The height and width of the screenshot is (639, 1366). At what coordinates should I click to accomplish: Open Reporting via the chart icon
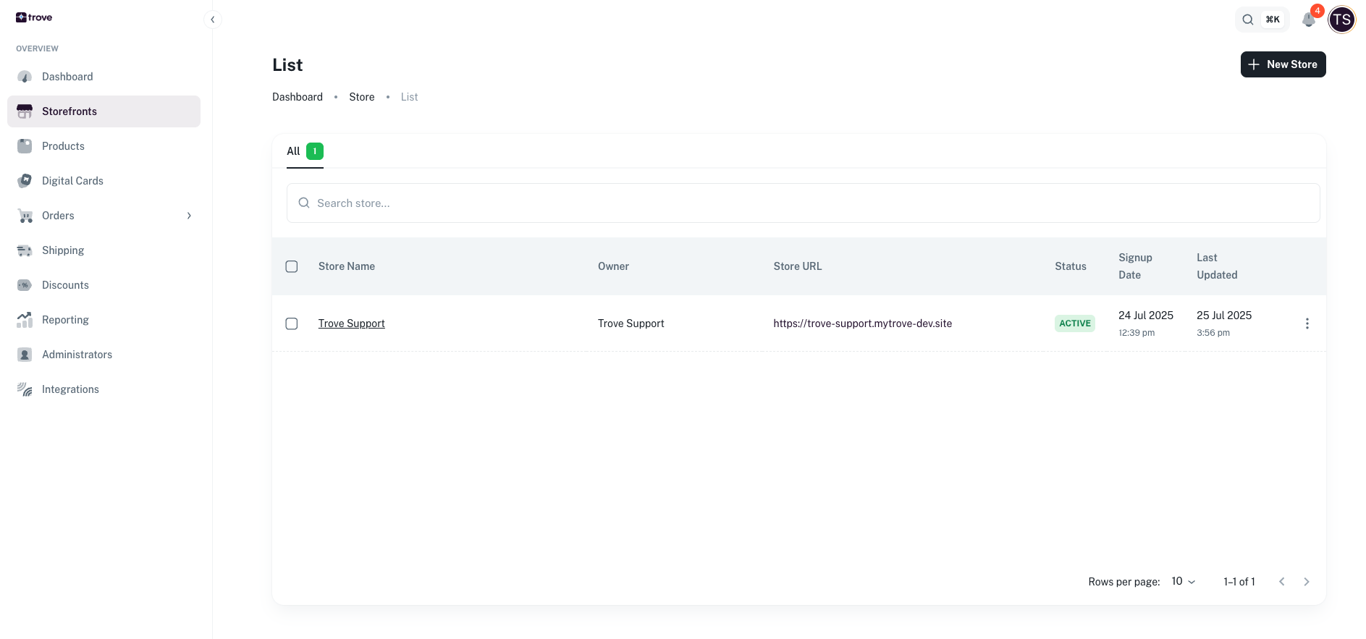25,320
